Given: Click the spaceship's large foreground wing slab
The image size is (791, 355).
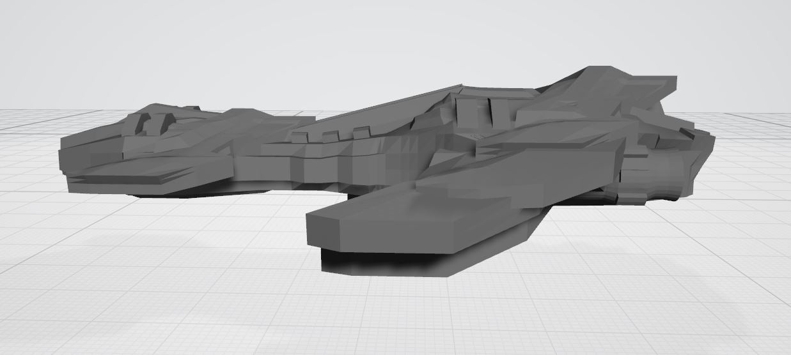Looking at the screenshot, I should (409, 217).
